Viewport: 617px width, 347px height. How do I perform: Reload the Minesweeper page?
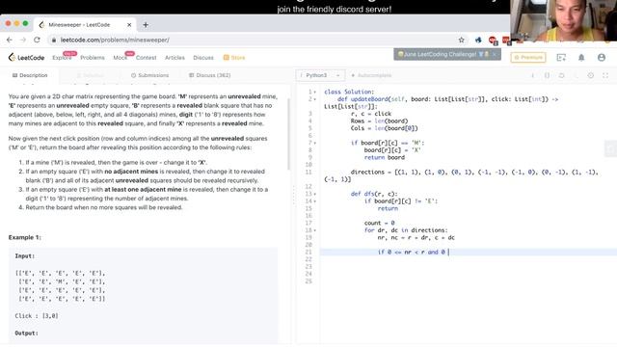point(37,40)
